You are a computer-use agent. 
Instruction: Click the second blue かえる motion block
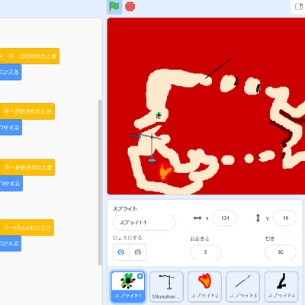11,127
